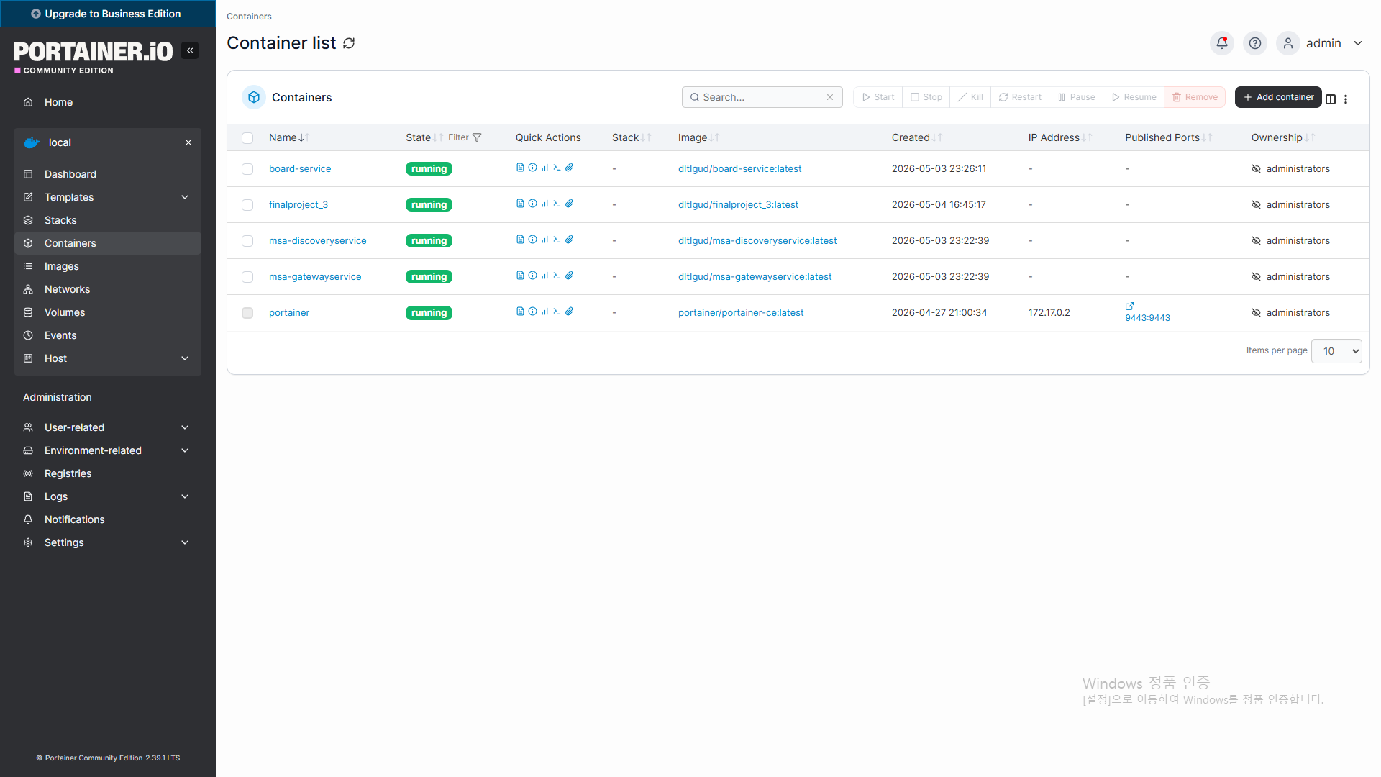
Task: Select the finalproject_3 row checkbox
Action: [x=247, y=205]
